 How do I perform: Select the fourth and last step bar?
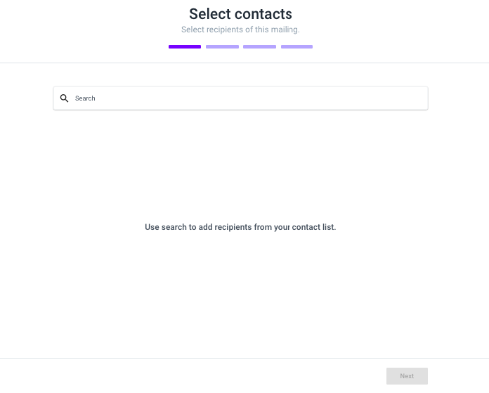click(296, 47)
